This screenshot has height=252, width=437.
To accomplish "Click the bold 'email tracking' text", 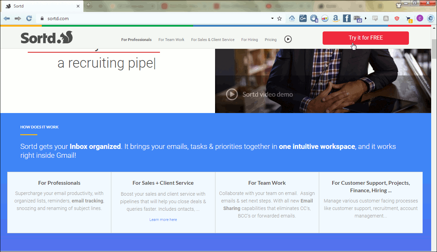I will [x=87, y=201].
